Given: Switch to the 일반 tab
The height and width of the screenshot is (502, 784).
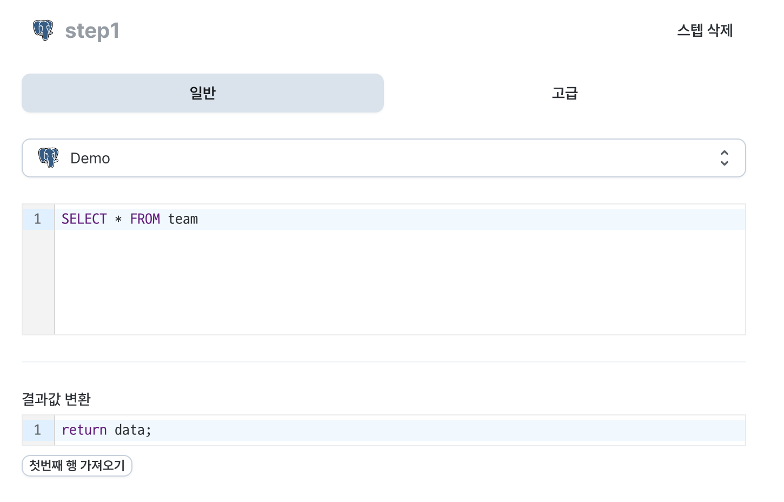Looking at the screenshot, I should (x=203, y=93).
